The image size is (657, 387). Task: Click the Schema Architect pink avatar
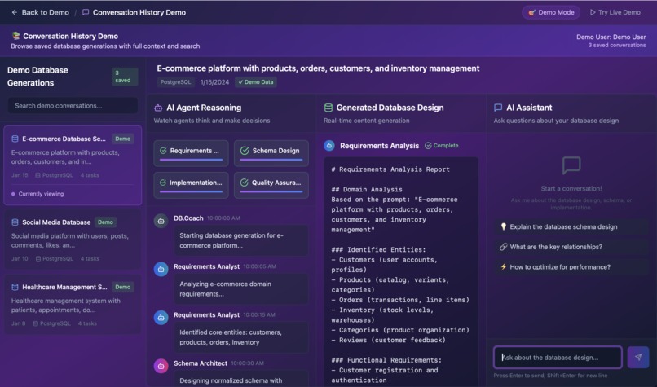point(161,366)
